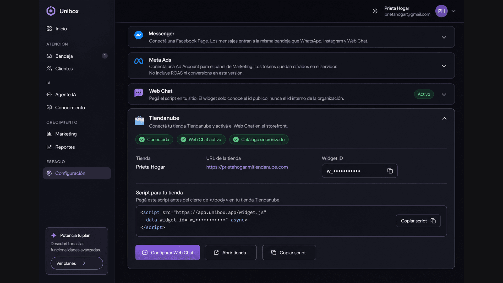Click the Potenciá tu plan sparkle icon
Screen dimensions: 503x283
(54, 235)
